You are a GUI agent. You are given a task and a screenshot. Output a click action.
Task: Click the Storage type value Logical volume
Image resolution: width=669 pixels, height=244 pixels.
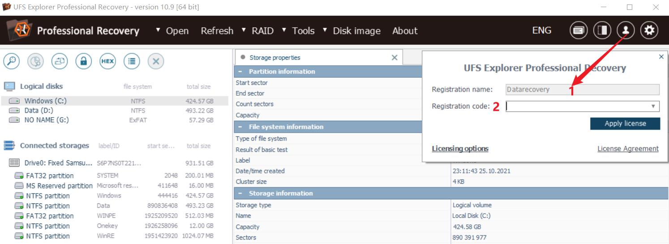click(x=472, y=205)
